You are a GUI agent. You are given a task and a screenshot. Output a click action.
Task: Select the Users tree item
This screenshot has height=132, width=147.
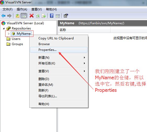[16, 39]
